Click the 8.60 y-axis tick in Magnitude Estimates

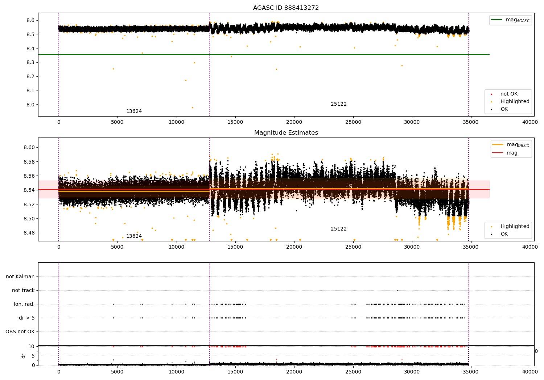29,148
